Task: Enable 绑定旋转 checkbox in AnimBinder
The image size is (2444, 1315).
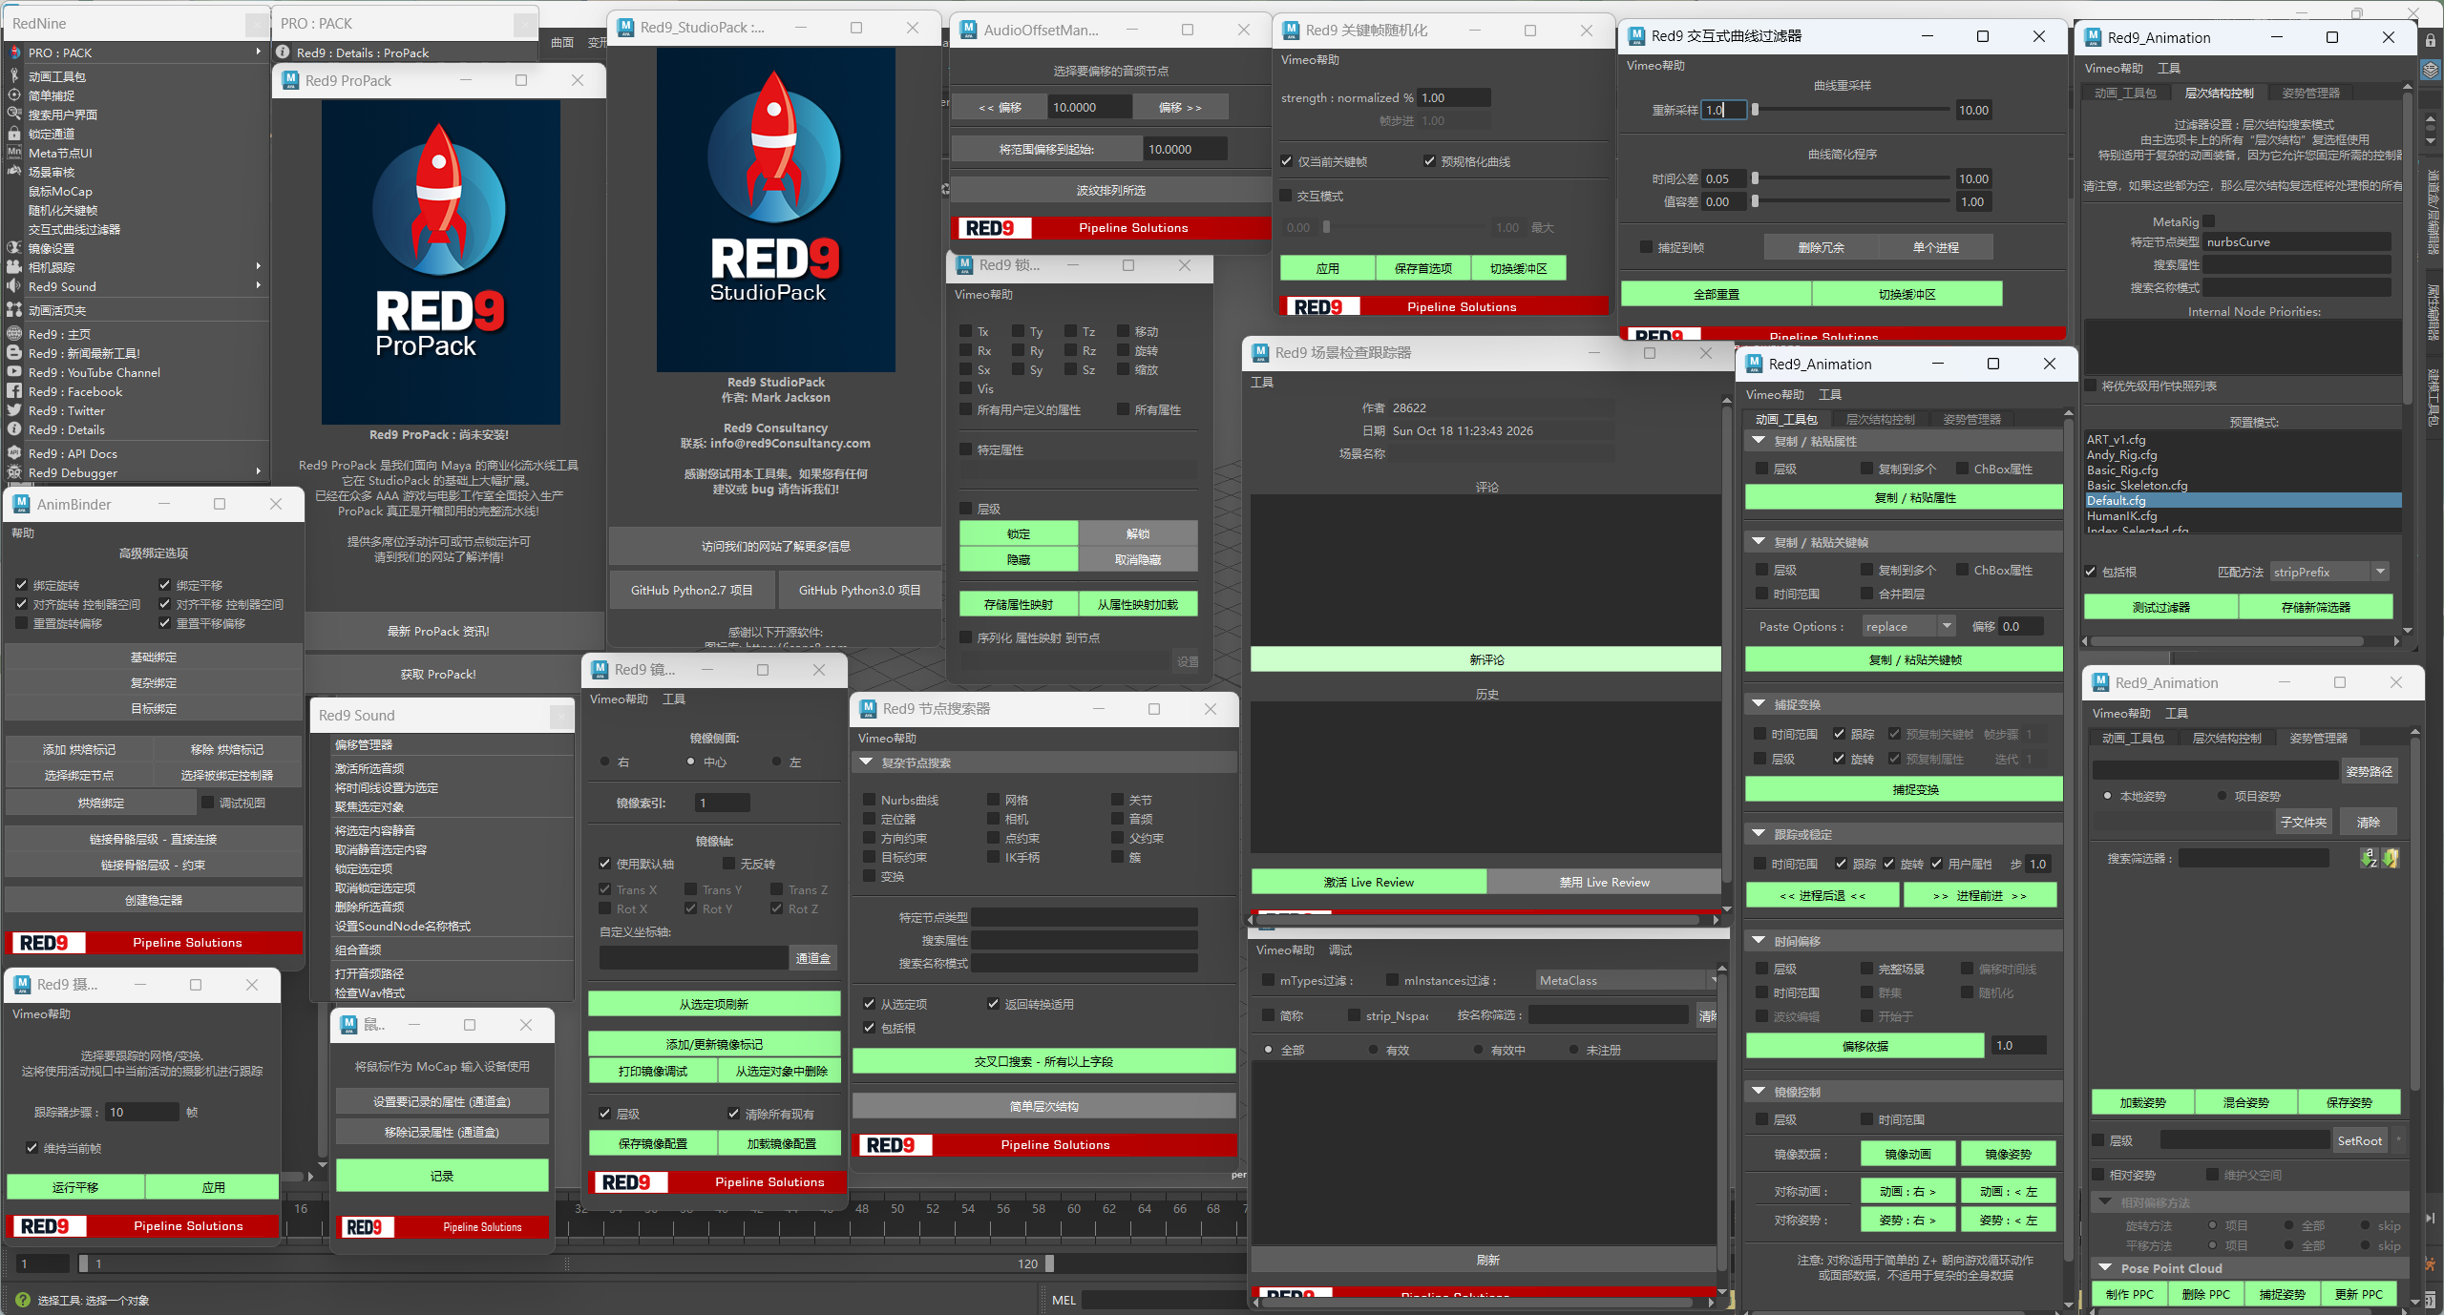Action: [x=22, y=585]
